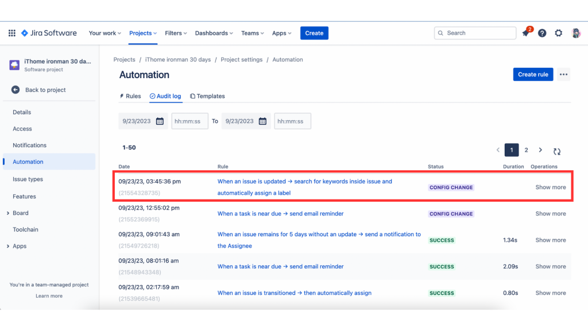Open the start date calendar icon
The image size is (588, 331).
point(160,121)
